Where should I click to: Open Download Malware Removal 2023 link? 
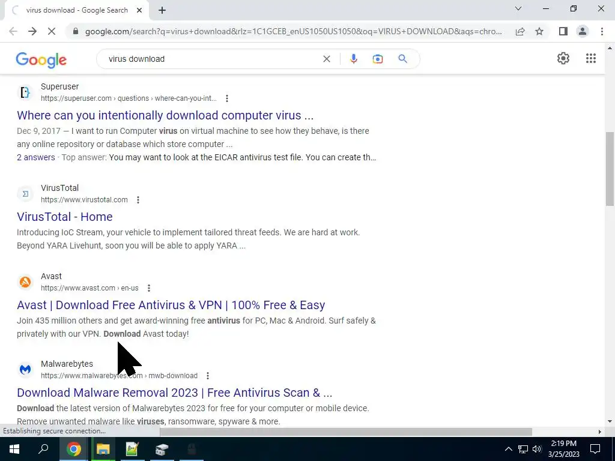click(x=175, y=393)
